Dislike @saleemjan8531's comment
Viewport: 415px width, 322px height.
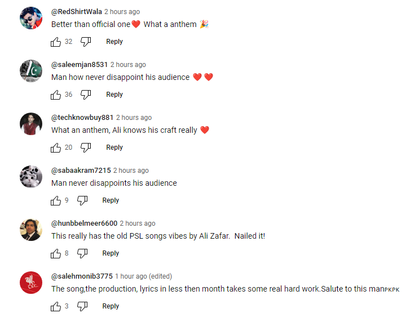click(x=86, y=95)
